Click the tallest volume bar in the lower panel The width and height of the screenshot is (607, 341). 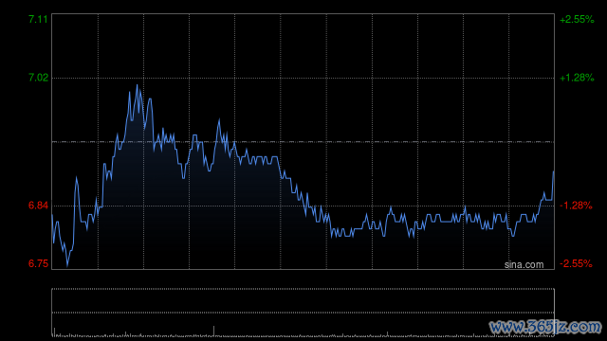coord(213,331)
